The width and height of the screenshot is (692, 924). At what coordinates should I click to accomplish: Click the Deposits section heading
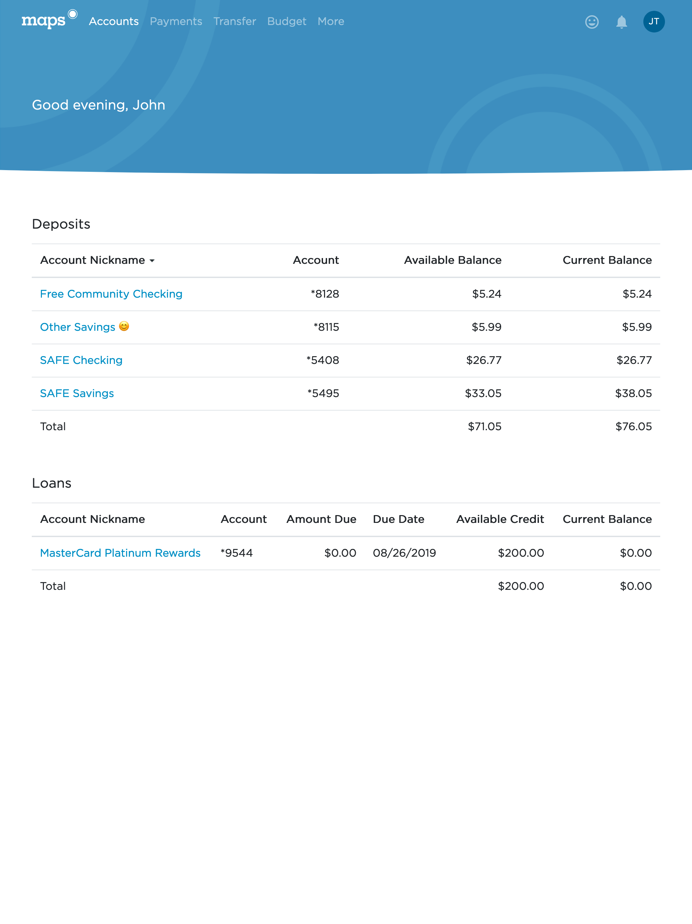(x=61, y=224)
